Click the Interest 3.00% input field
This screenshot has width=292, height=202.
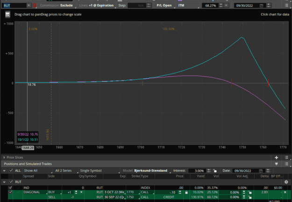click(197, 171)
